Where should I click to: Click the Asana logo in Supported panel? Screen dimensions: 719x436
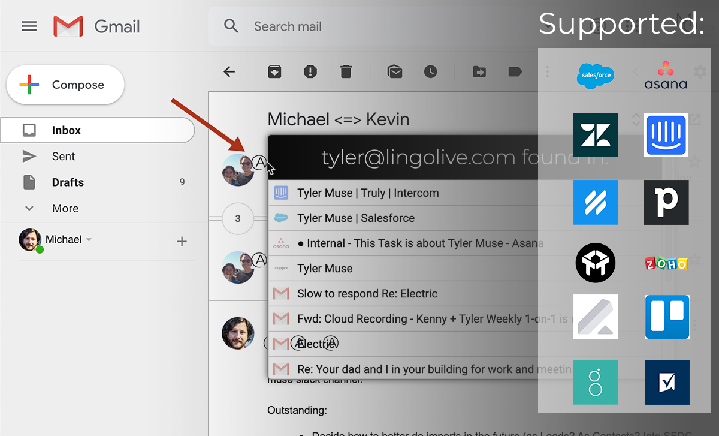tap(666, 75)
